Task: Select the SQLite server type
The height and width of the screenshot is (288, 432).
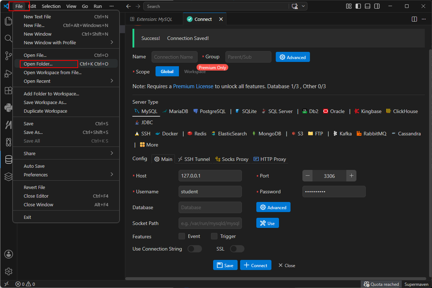Action: [x=246, y=111]
